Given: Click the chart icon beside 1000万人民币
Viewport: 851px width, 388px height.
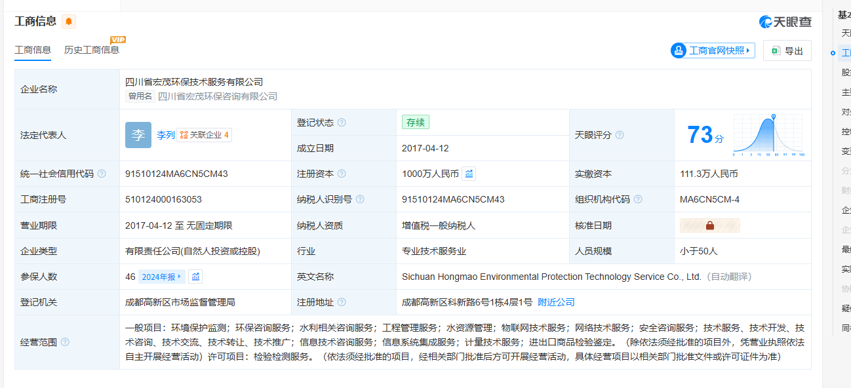Looking at the screenshot, I should coord(469,174).
